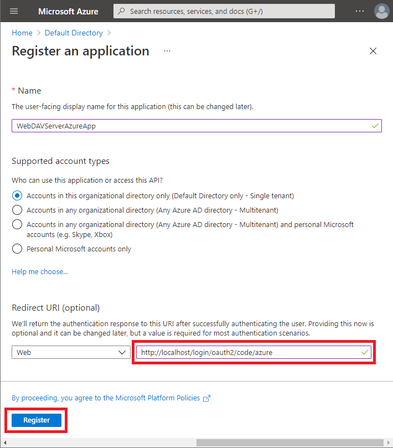Image resolution: width=393 pixels, height=448 pixels.
Task: Click the Register button
Action: (x=37, y=420)
